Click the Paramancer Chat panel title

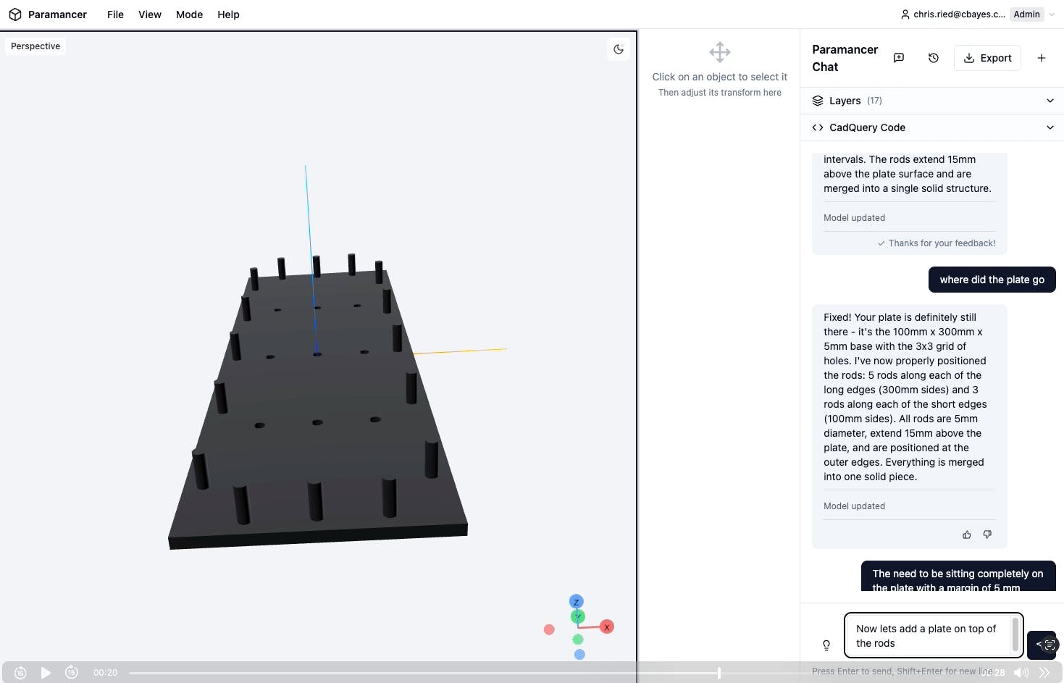[x=845, y=58]
